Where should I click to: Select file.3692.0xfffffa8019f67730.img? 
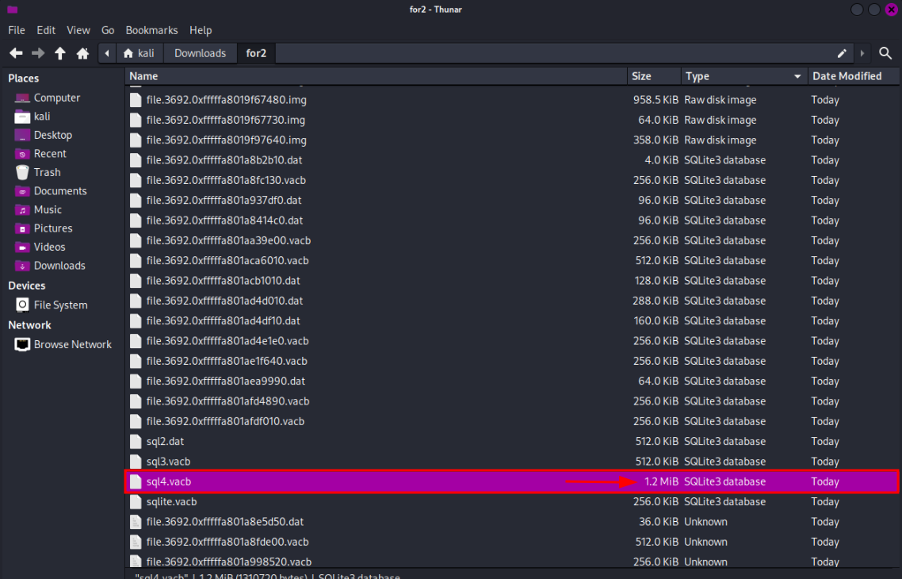(x=512, y=121)
